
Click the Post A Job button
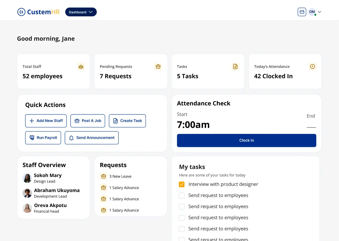(x=88, y=121)
